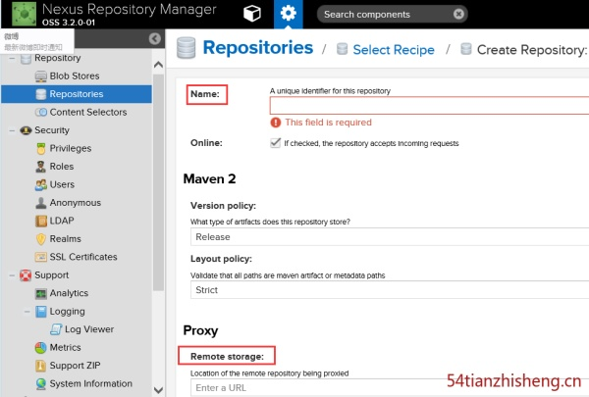The width and height of the screenshot is (589, 397).
Task: Click the Support lifebuoy icon
Action: pos(26,275)
